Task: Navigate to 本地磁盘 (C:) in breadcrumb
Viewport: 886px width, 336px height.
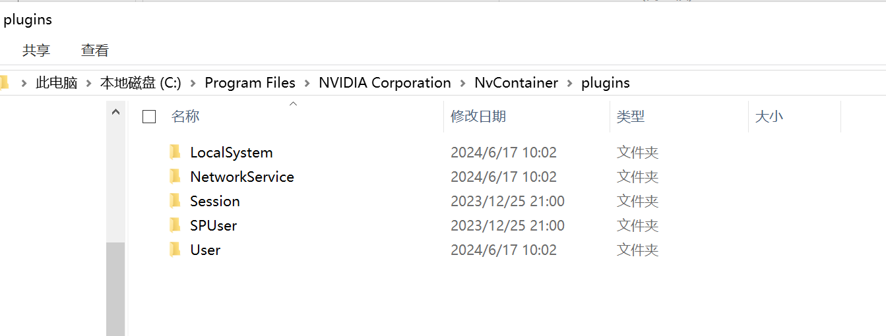Action: click(x=141, y=83)
